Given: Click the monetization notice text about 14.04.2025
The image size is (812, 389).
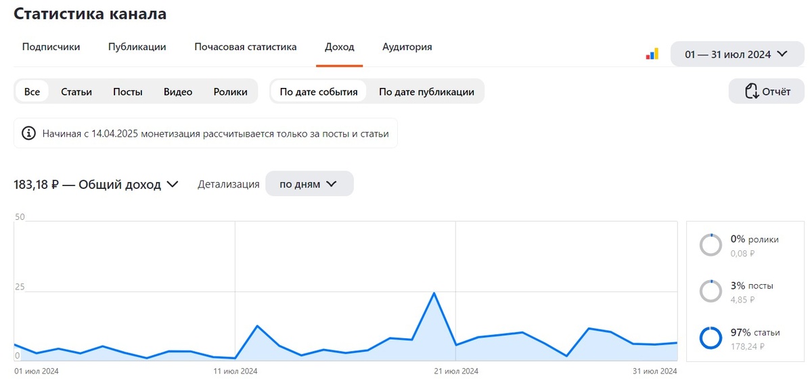Looking at the screenshot, I should pyautogui.click(x=215, y=133).
